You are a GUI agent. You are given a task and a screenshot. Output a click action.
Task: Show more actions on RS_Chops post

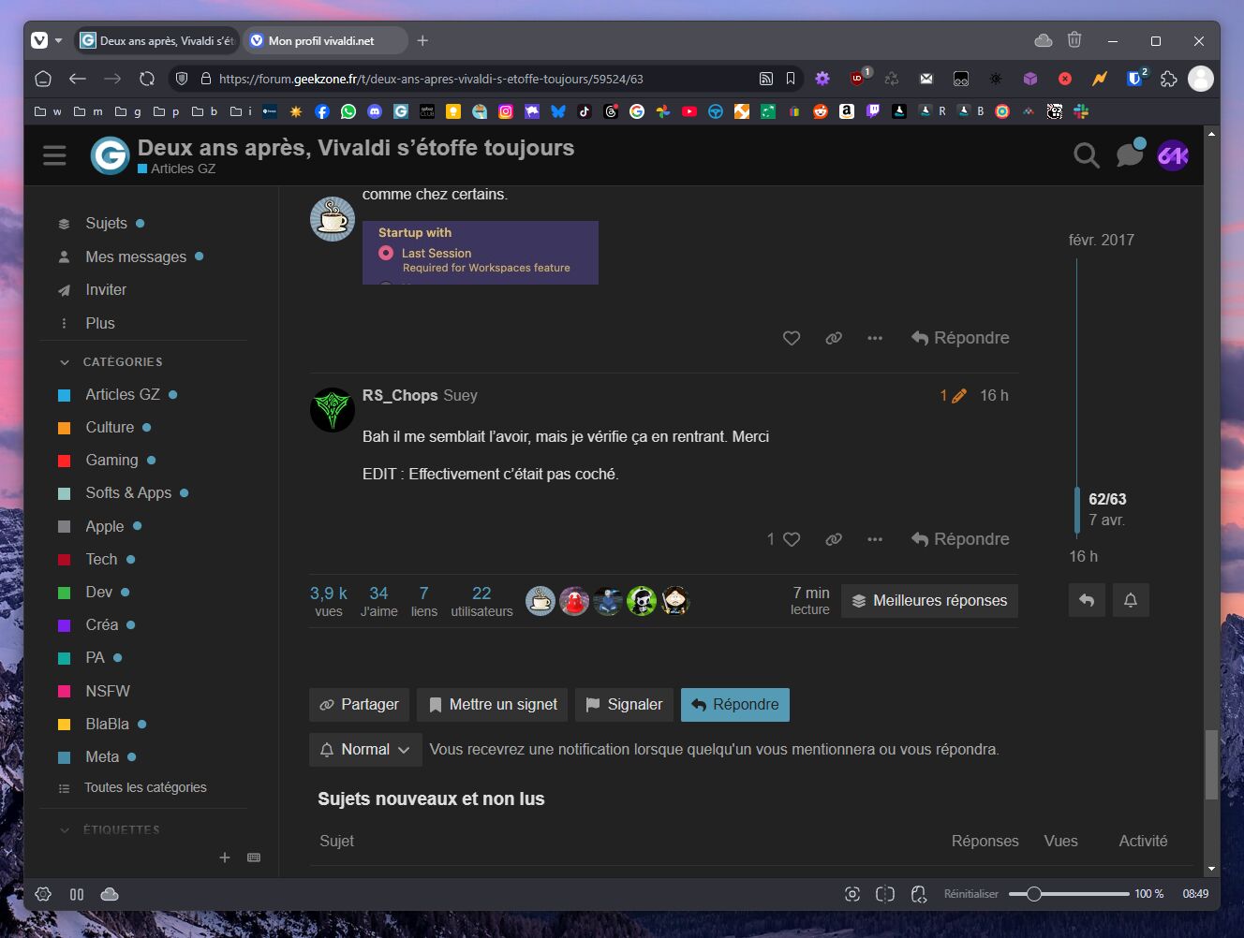click(x=875, y=539)
